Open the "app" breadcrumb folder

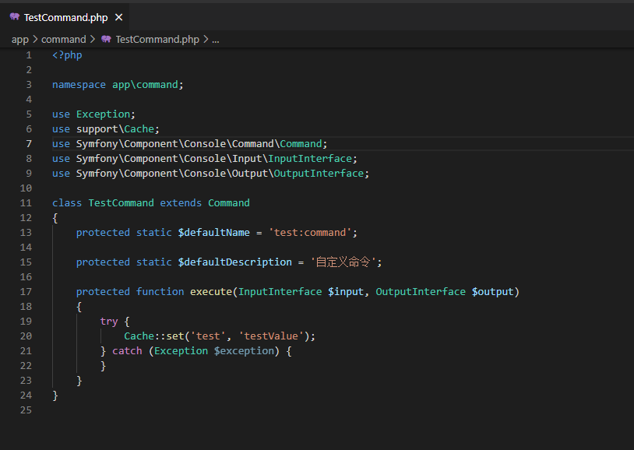pos(19,39)
